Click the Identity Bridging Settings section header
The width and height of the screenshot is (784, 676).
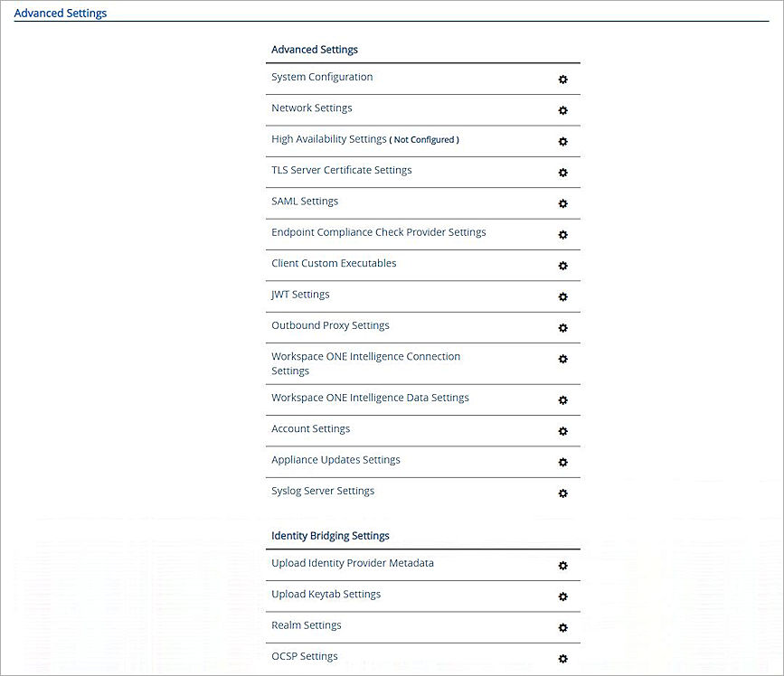pos(330,535)
